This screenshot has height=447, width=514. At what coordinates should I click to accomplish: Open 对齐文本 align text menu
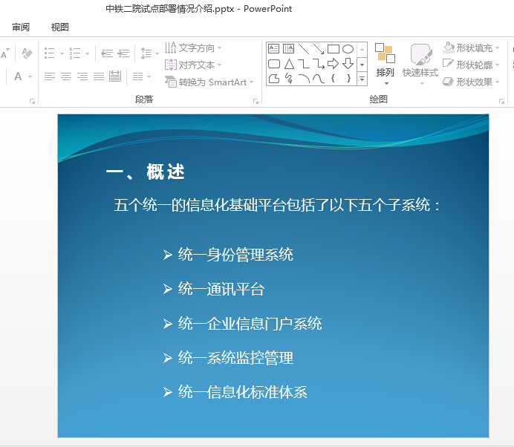pyautogui.click(x=193, y=65)
